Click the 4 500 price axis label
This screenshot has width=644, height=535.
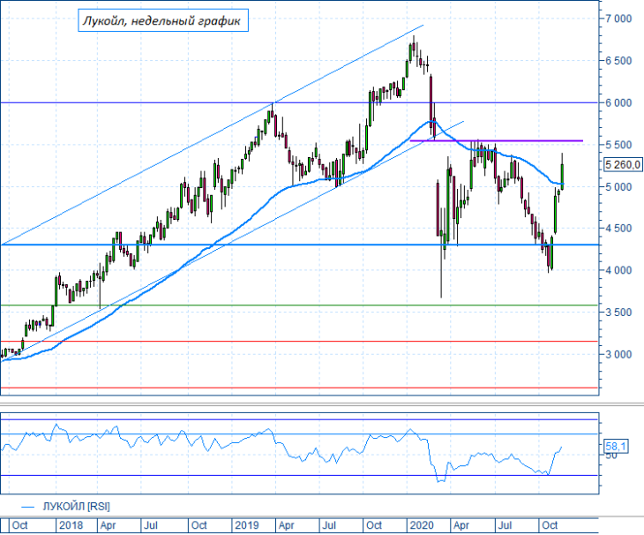coord(618,229)
